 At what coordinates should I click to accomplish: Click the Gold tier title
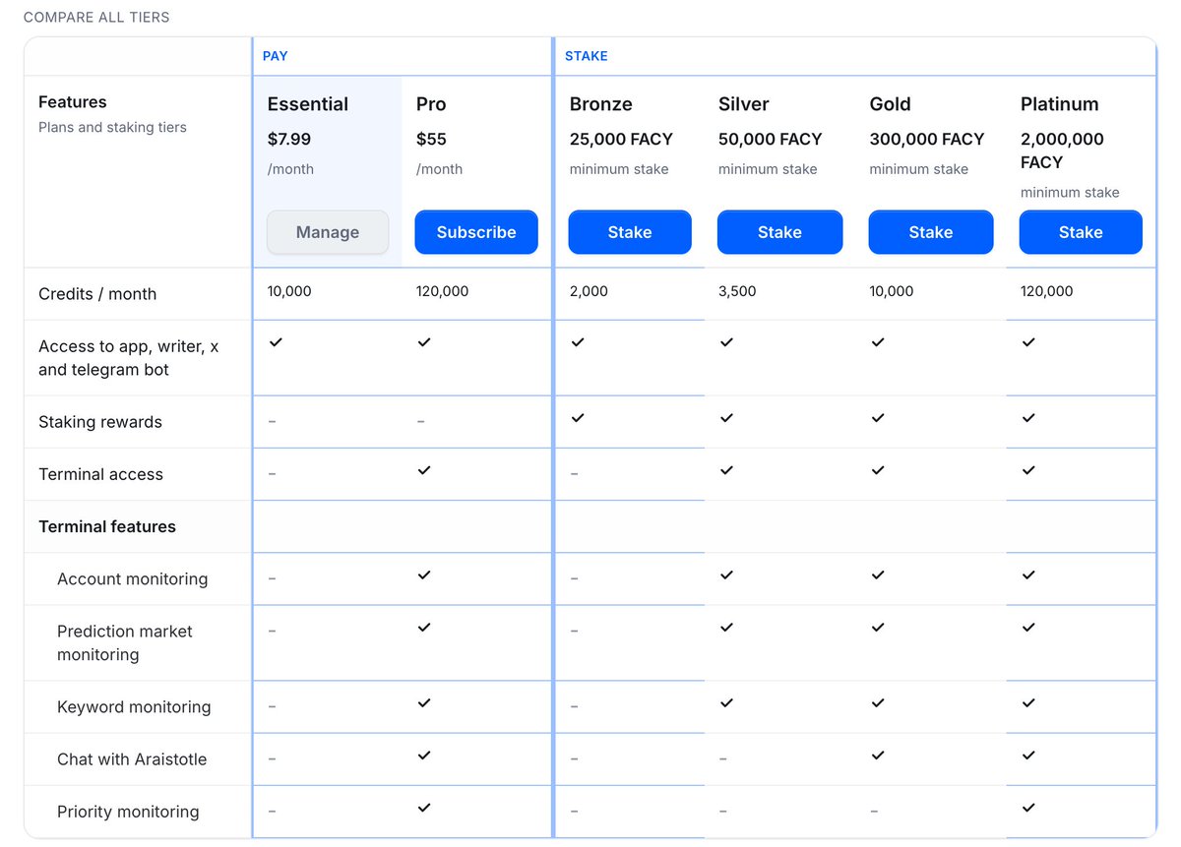890,104
